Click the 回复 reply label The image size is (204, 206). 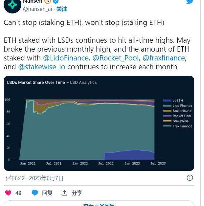tap(47, 193)
